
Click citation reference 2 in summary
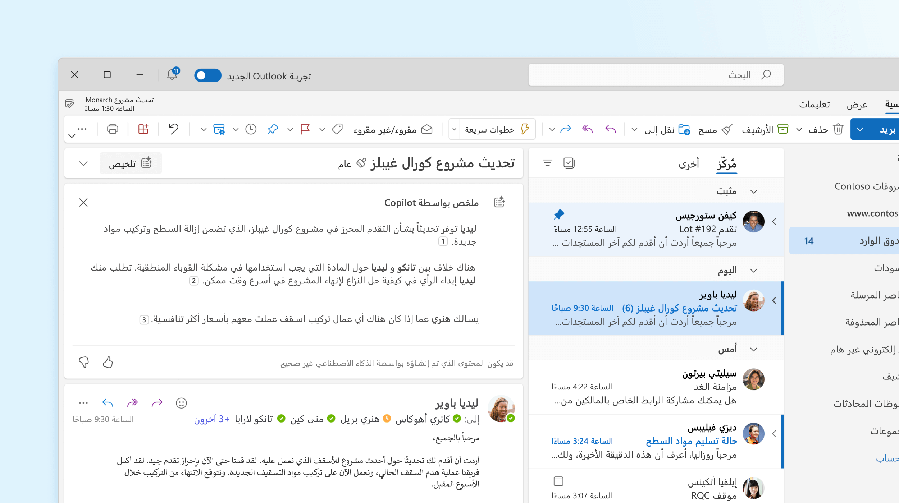click(194, 281)
